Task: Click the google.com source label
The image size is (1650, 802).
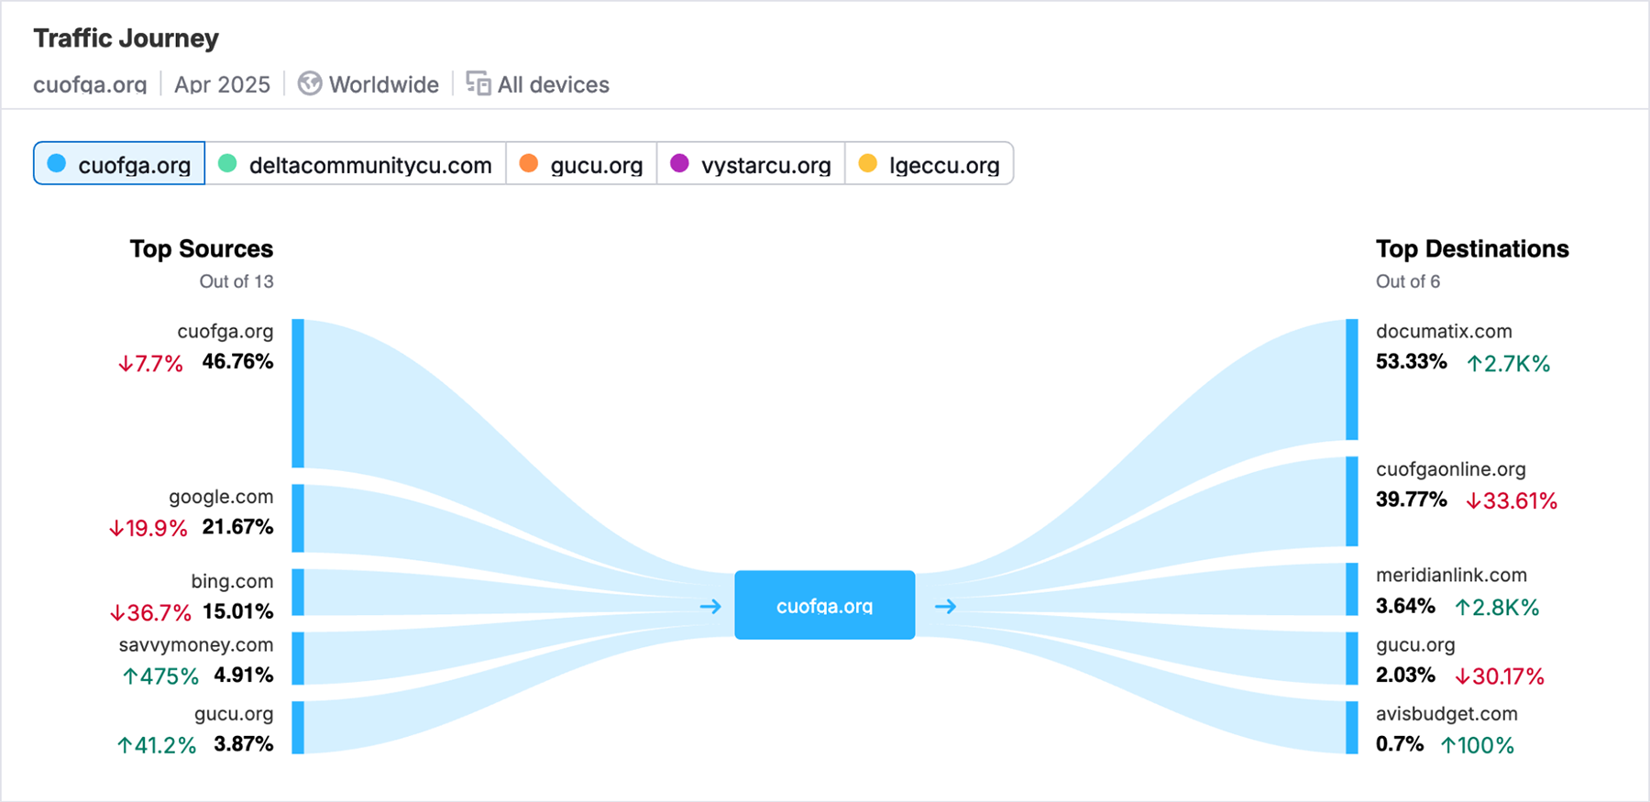Action: [221, 497]
